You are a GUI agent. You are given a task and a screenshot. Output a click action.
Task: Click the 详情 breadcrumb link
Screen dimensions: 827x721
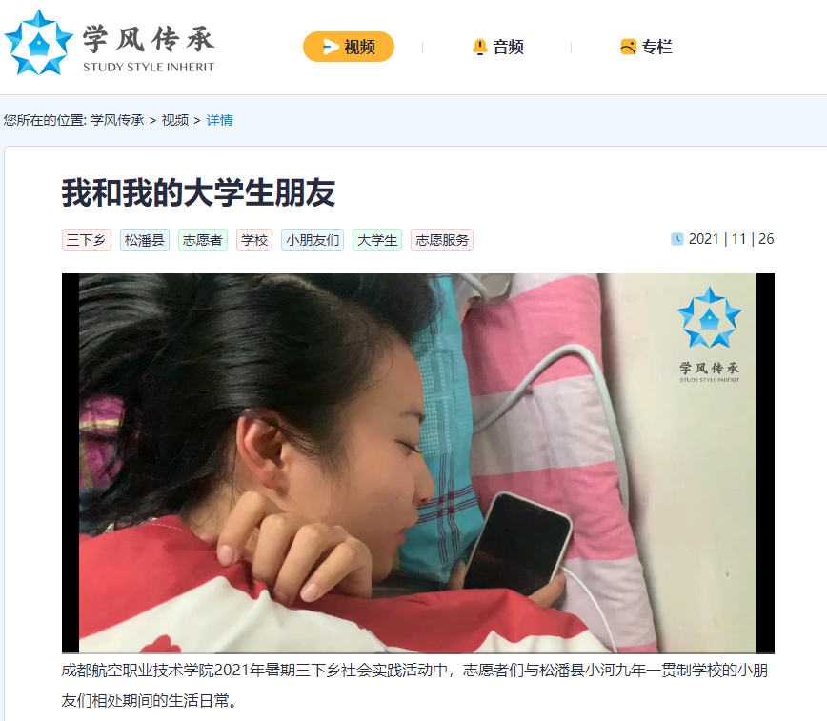tap(219, 120)
